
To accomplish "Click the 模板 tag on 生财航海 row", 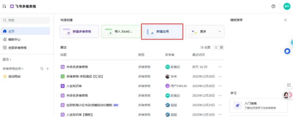I will tap(116, 105).
